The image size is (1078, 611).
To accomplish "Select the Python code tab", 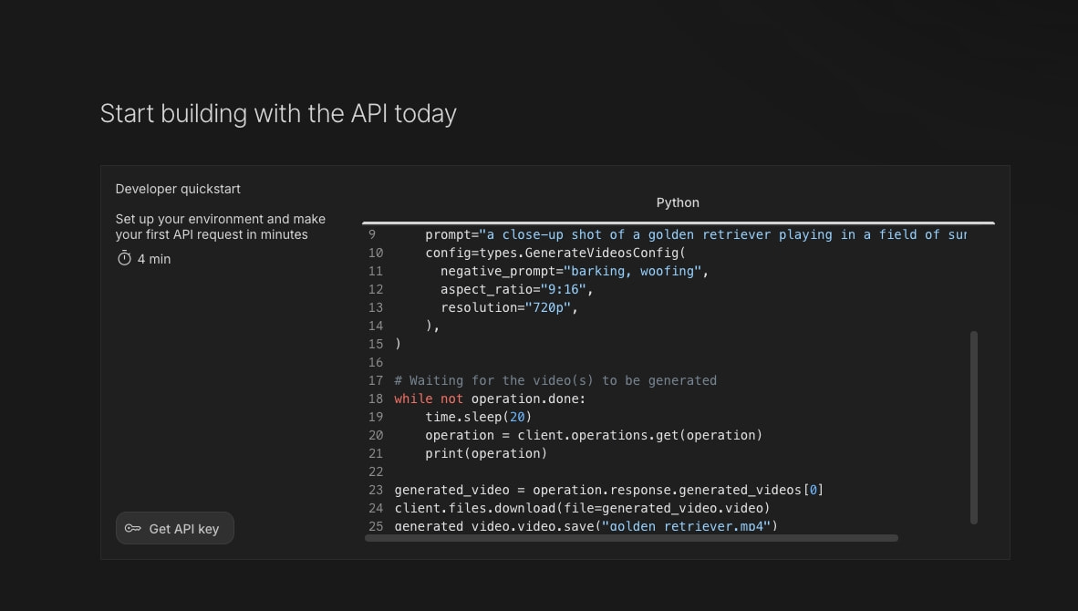I will point(678,202).
